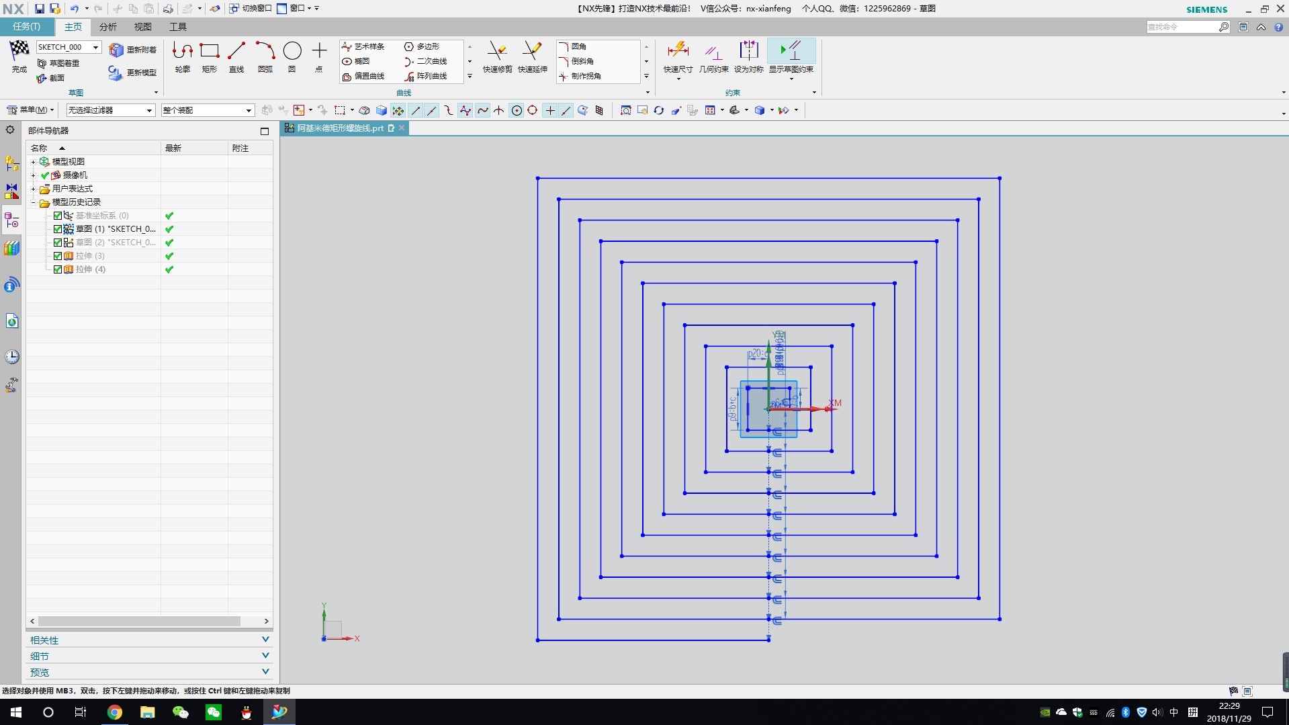The image size is (1289, 725).
Task: Choose the 多边形 polygon tool
Action: 422,46
